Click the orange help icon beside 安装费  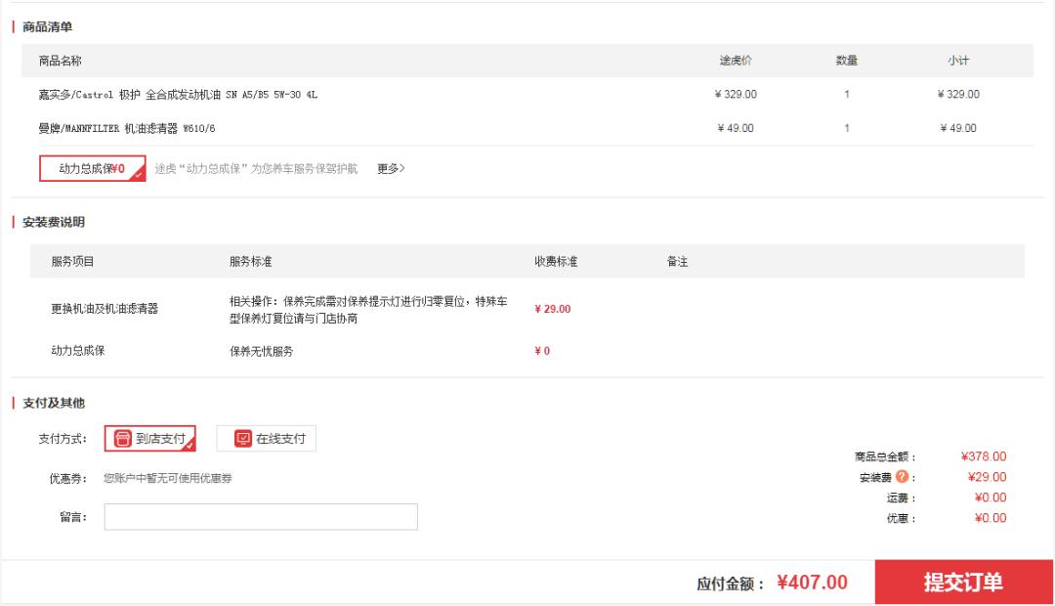coord(902,477)
